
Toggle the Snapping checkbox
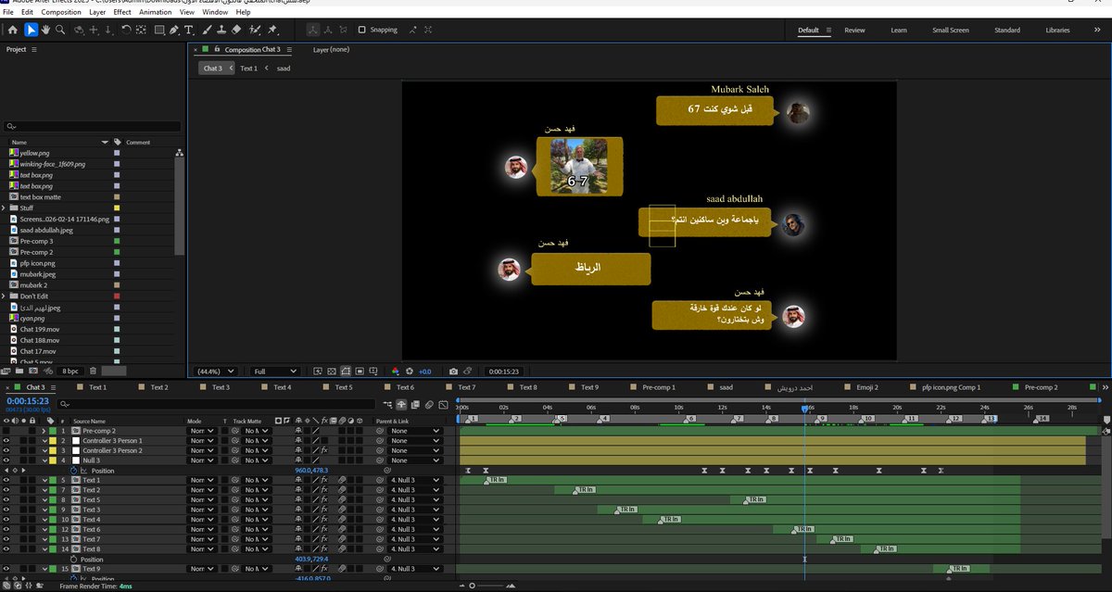tap(361, 30)
